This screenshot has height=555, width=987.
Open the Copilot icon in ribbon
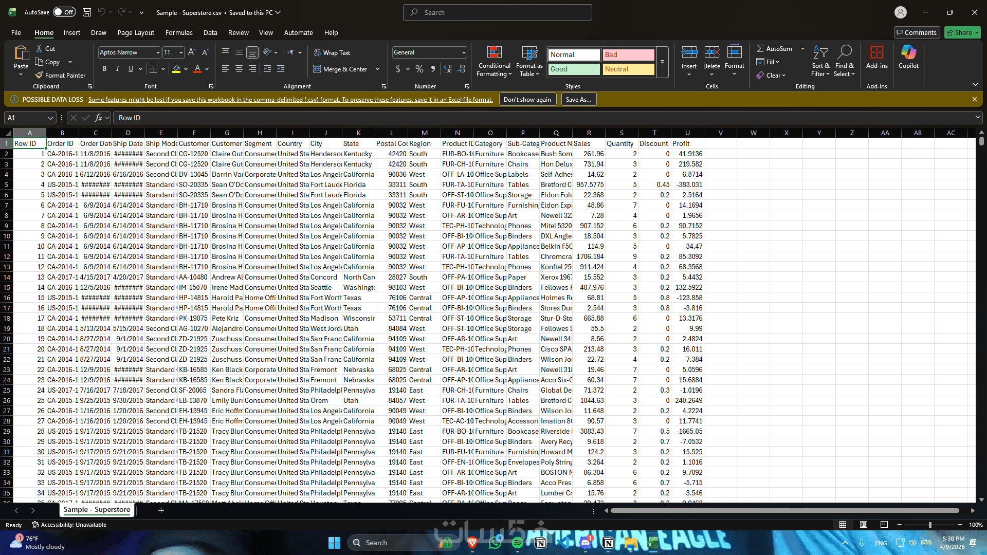click(x=908, y=53)
